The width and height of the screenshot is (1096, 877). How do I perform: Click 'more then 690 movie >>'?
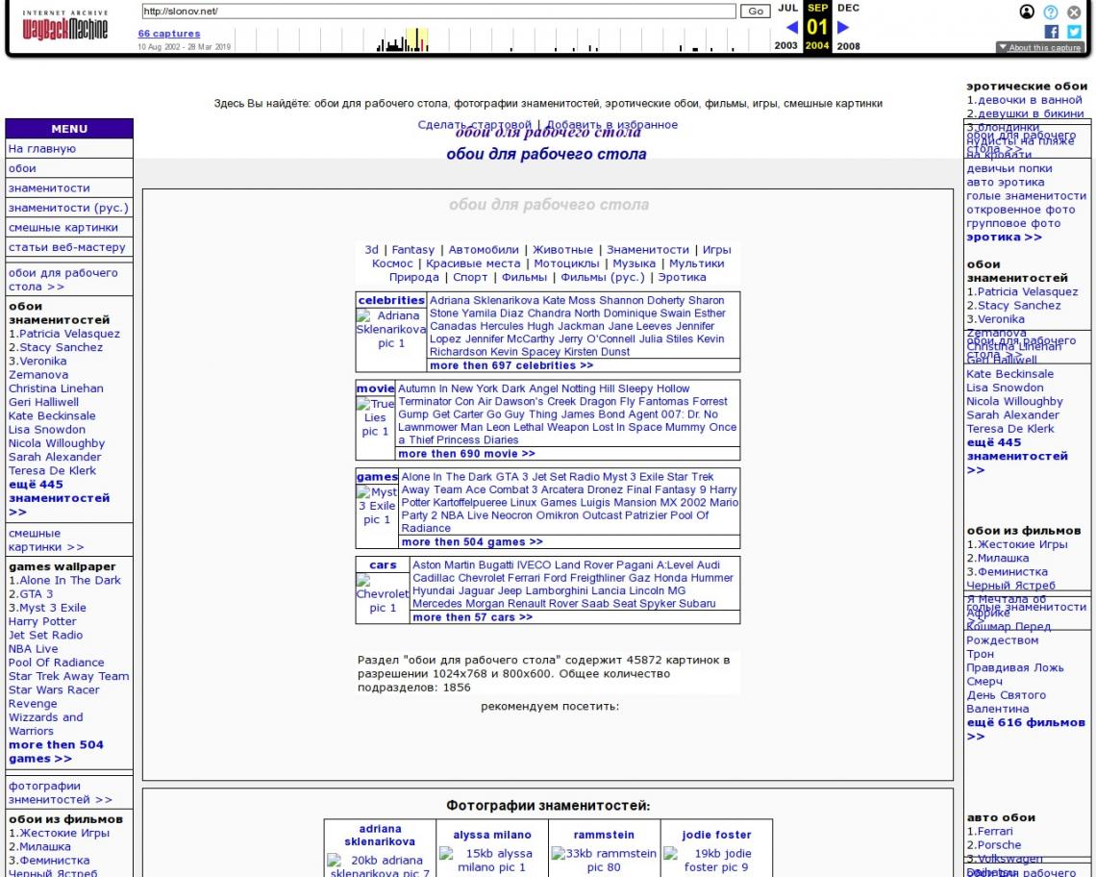467,453
